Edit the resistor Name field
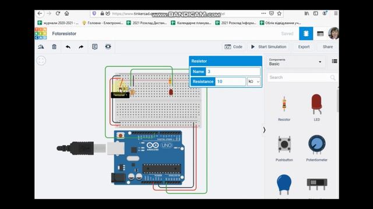 point(233,71)
